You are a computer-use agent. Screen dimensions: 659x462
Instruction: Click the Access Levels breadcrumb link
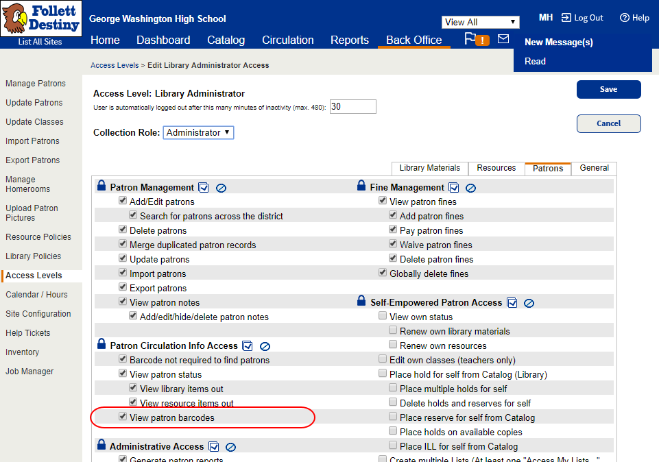tap(115, 65)
